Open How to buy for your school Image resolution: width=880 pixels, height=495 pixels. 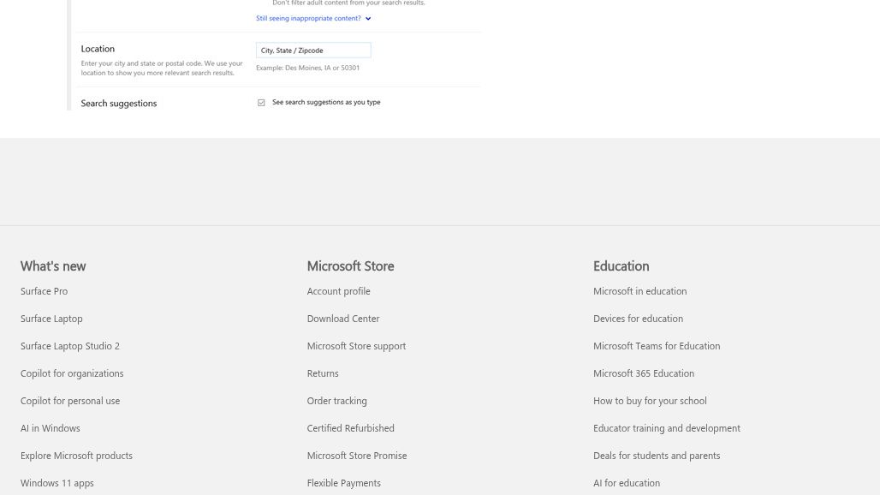coord(650,402)
